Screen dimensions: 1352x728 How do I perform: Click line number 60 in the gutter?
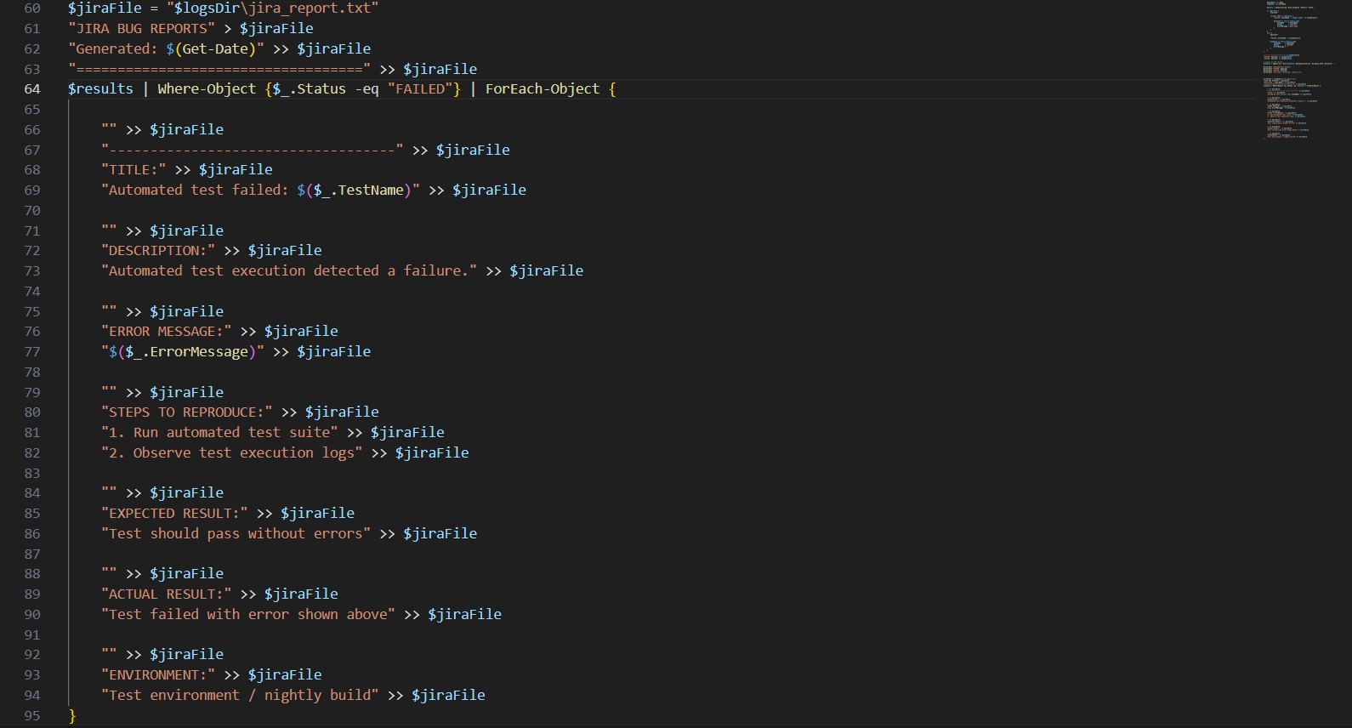point(32,9)
